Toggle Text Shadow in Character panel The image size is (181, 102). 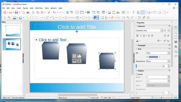coord(152,36)
